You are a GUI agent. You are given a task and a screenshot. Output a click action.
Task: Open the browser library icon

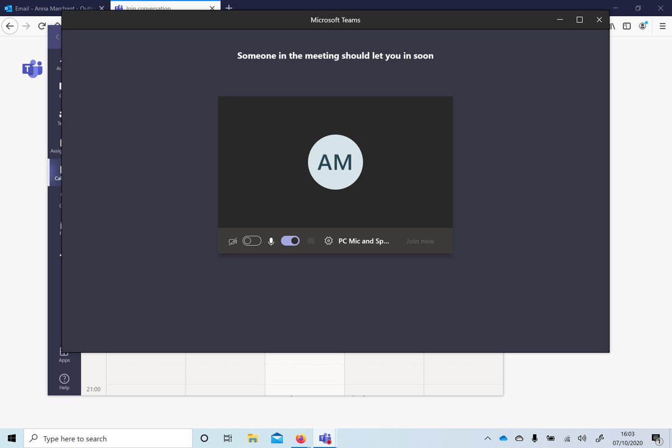coord(612,26)
